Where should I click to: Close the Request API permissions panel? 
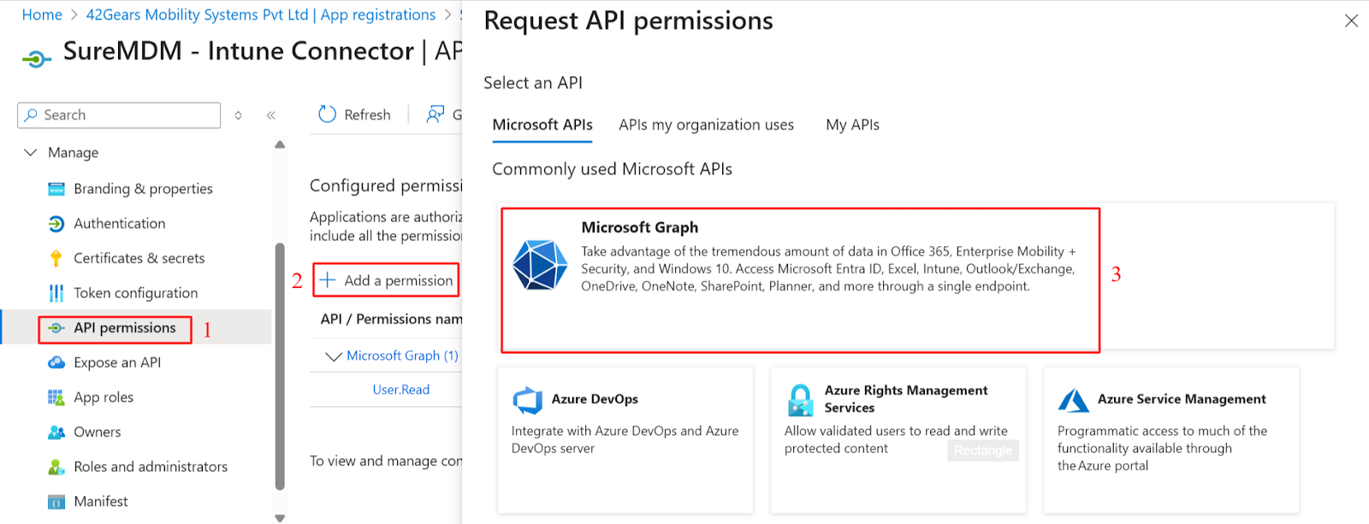(1351, 21)
